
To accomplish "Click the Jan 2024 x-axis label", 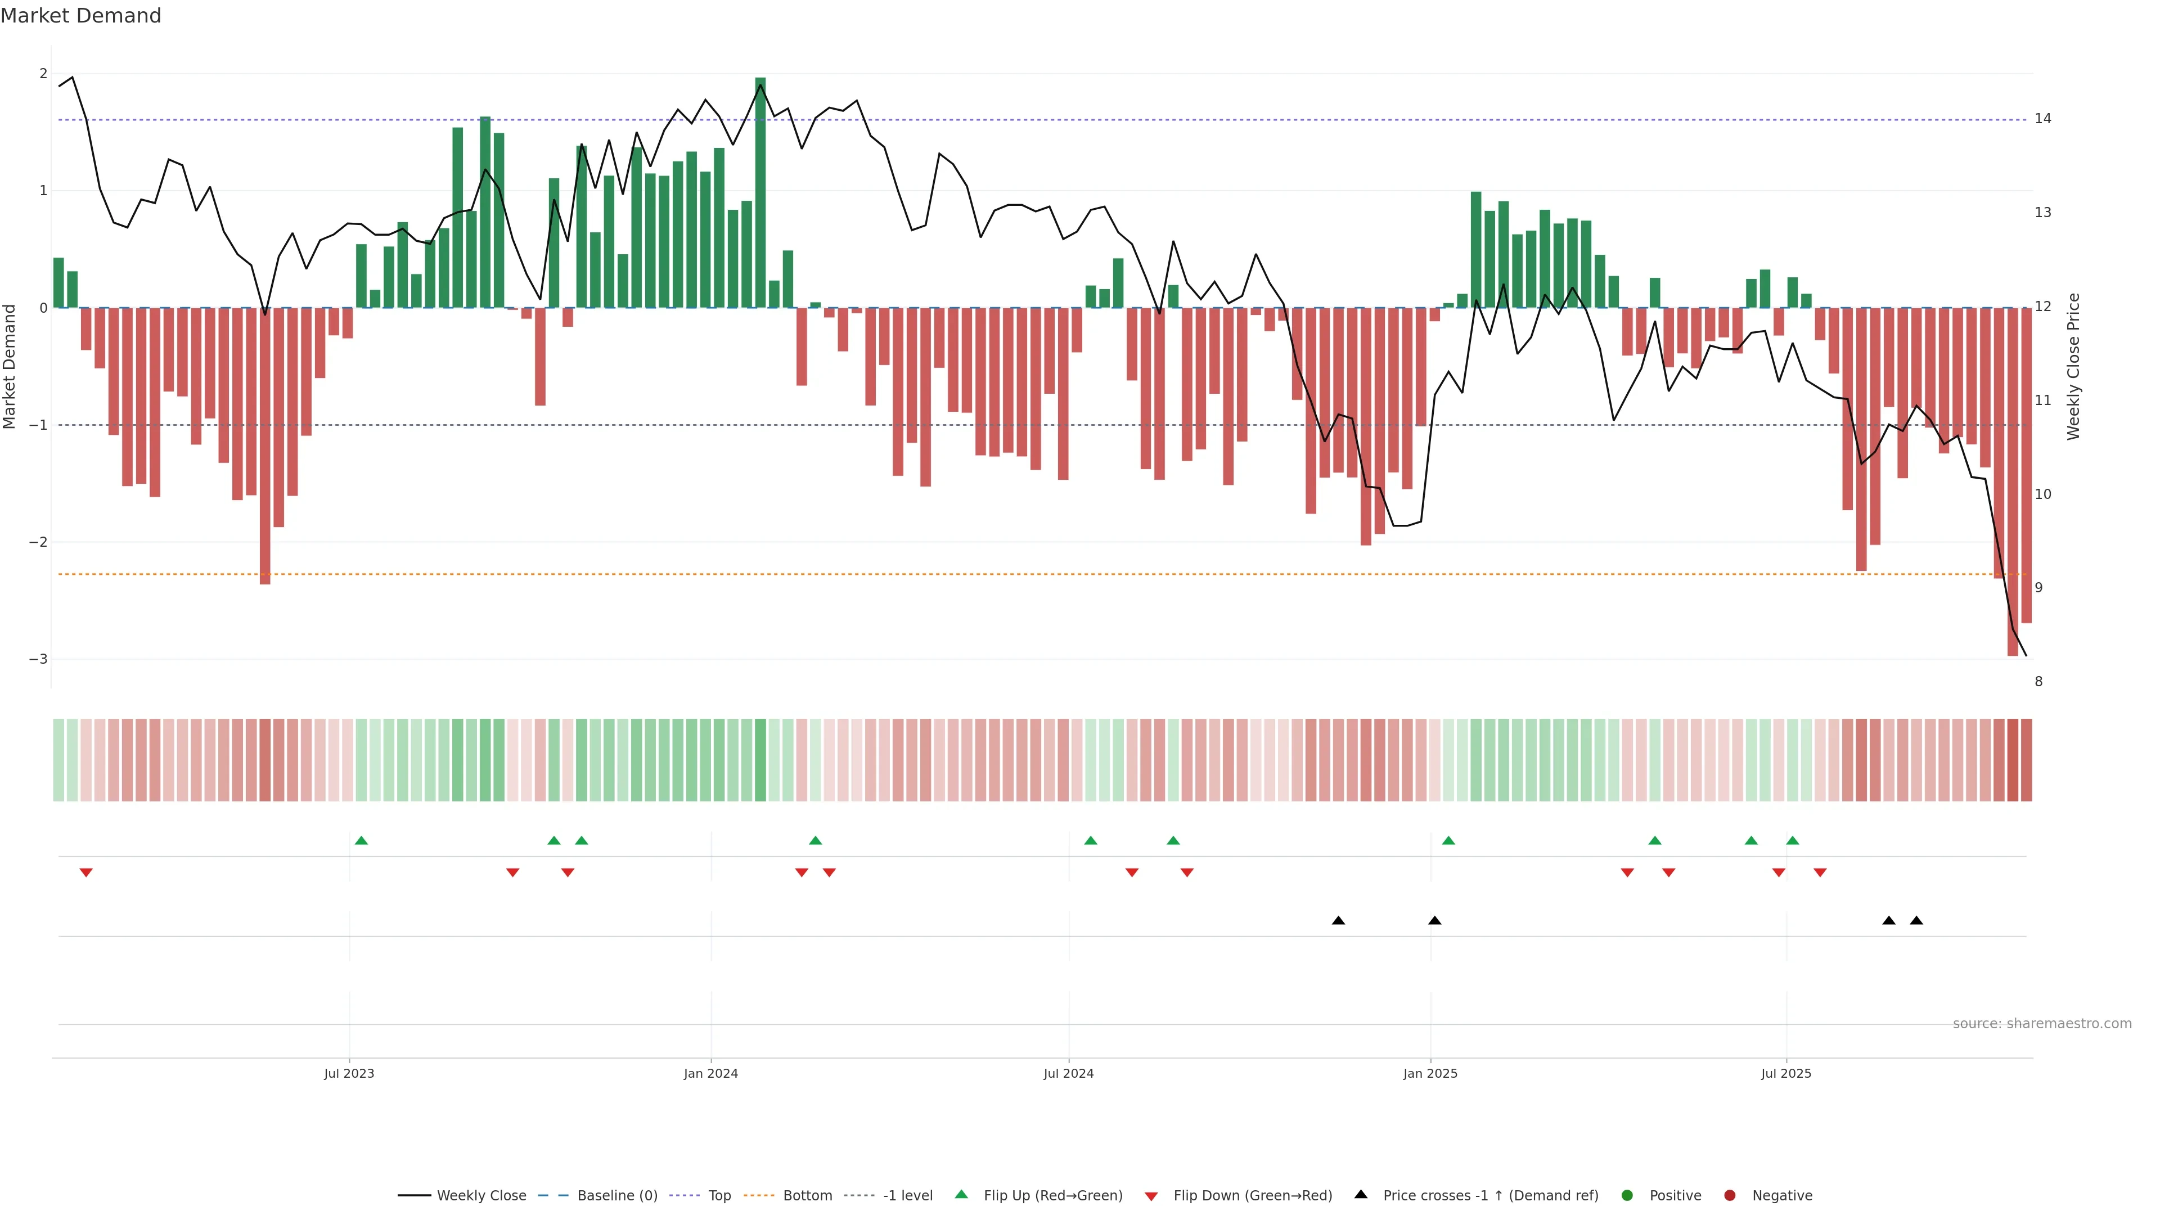I will point(710,1074).
